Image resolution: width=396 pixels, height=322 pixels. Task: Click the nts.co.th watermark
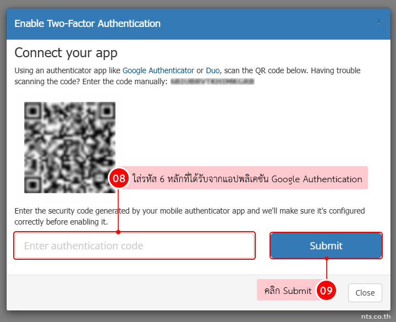(x=376, y=316)
